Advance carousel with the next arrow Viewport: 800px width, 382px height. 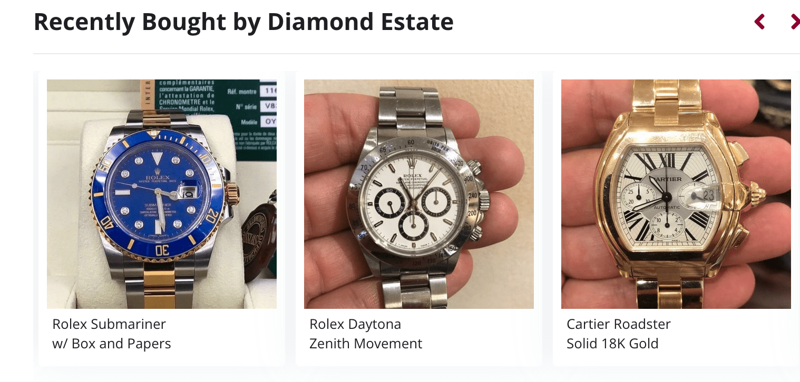pyautogui.click(x=795, y=22)
